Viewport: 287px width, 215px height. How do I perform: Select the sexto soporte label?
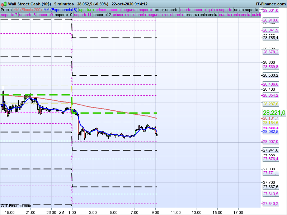point(246,10)
